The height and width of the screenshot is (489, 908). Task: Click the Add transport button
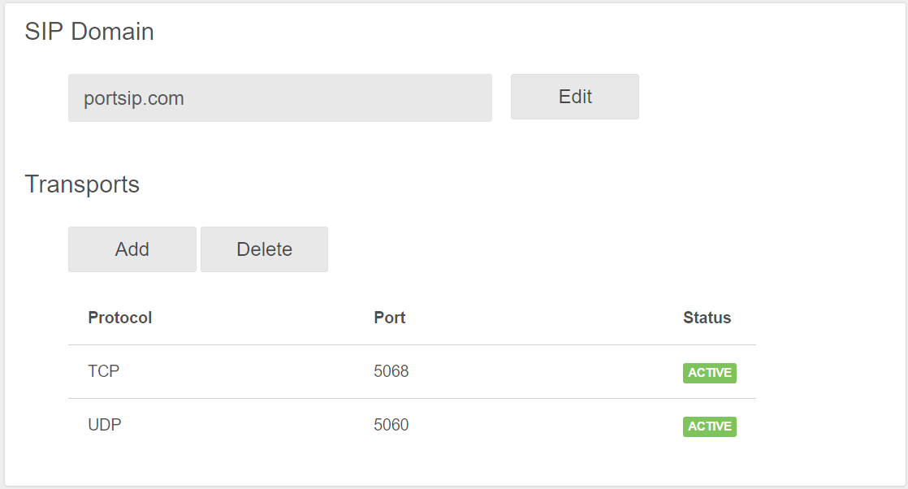pos(132,249)
